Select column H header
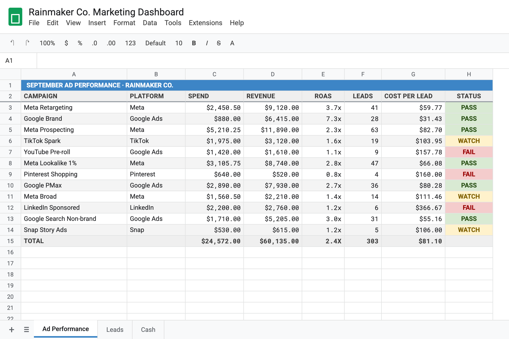Viewport: 509px width, 339px height. [469, 74]
